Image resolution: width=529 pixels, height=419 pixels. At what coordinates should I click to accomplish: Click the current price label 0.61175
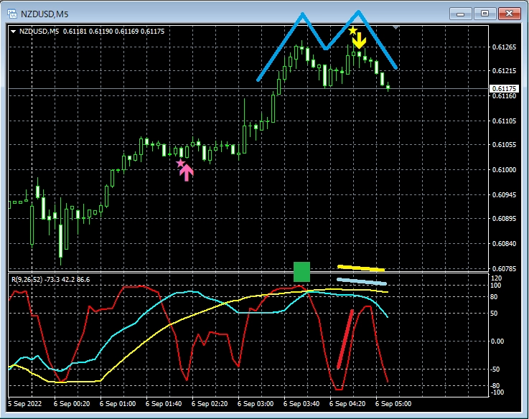(x=504, y=88)
